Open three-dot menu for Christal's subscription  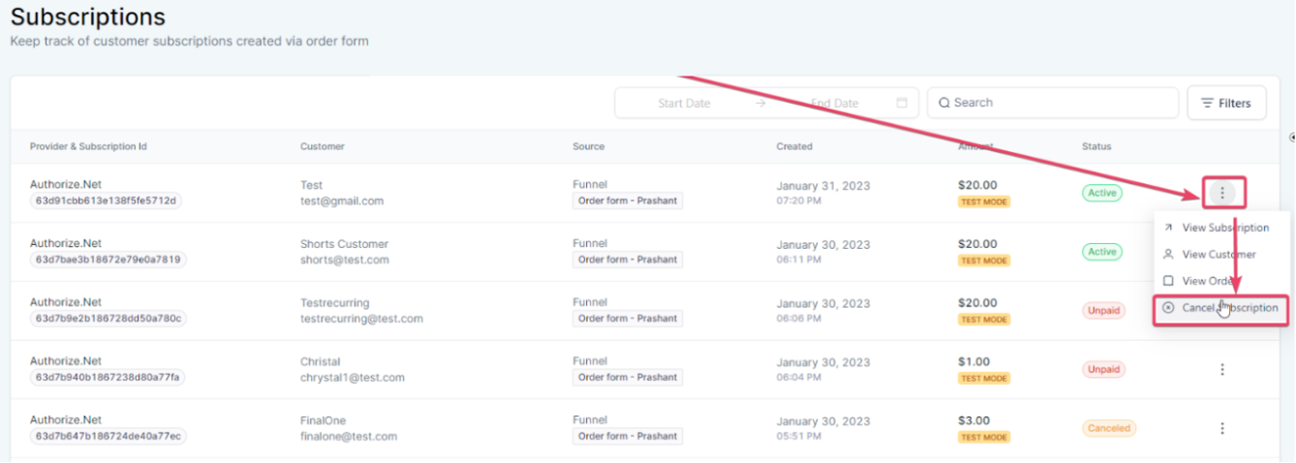point(1222,369)
